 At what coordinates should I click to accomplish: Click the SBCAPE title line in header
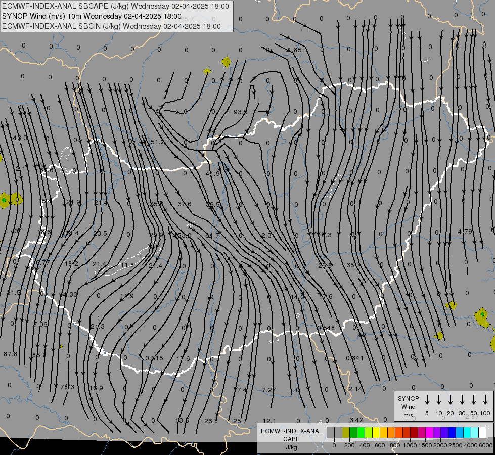tap(115, 6)
